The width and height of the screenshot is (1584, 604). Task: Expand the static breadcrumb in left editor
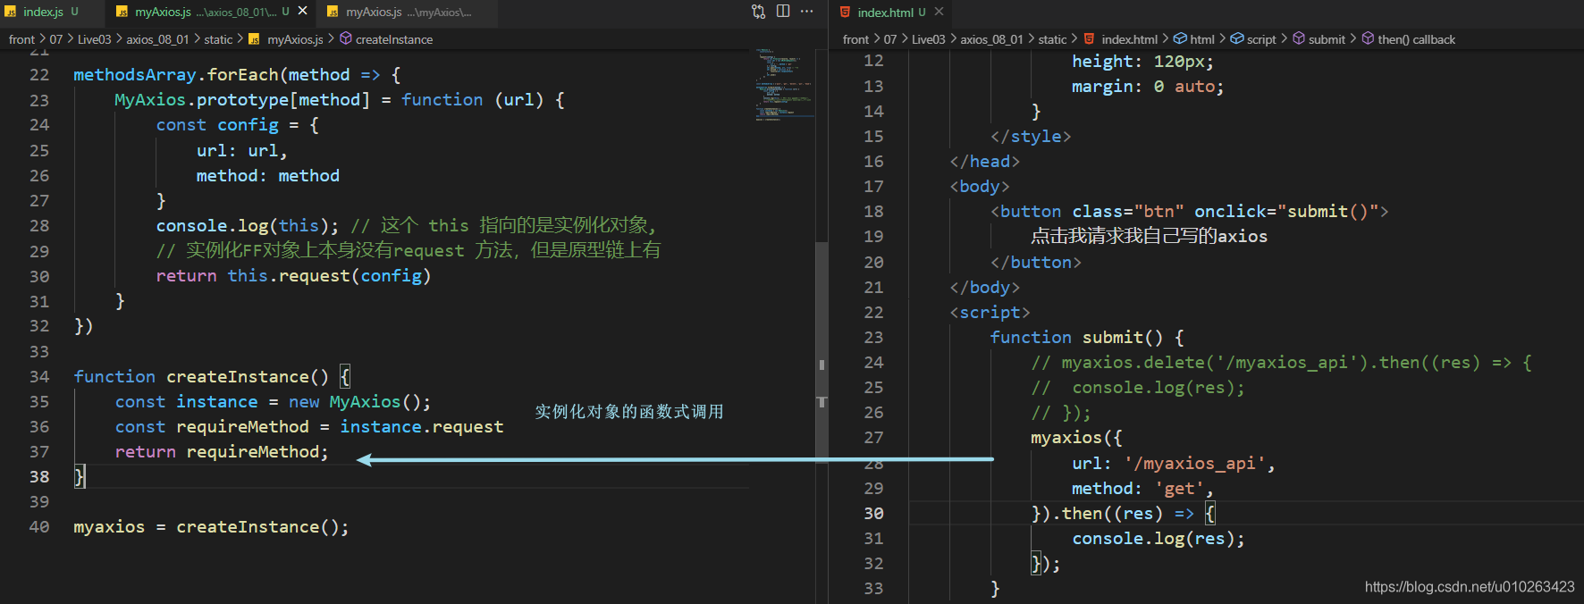(218, 39)
